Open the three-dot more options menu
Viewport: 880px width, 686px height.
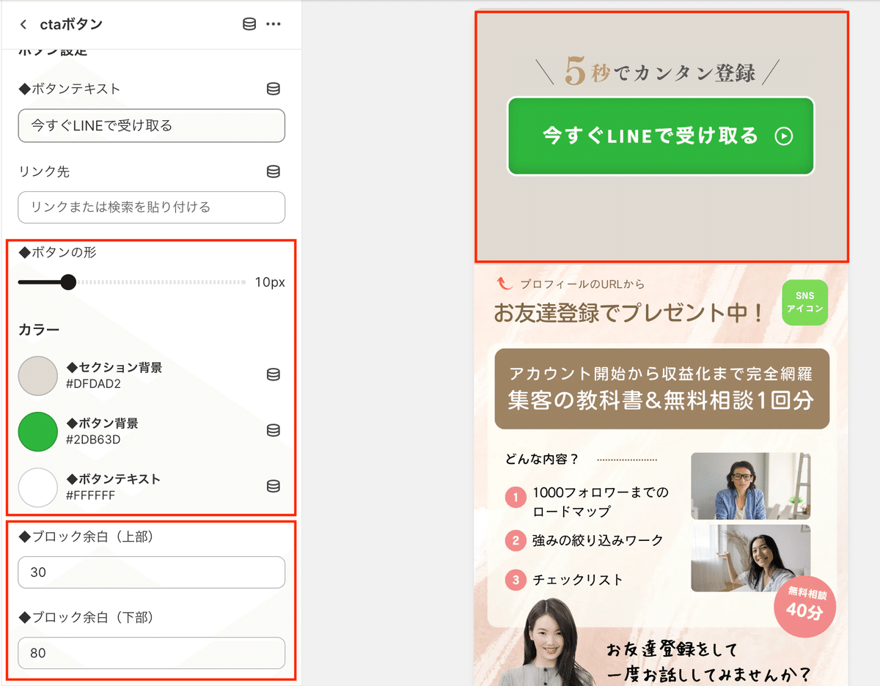274,24
